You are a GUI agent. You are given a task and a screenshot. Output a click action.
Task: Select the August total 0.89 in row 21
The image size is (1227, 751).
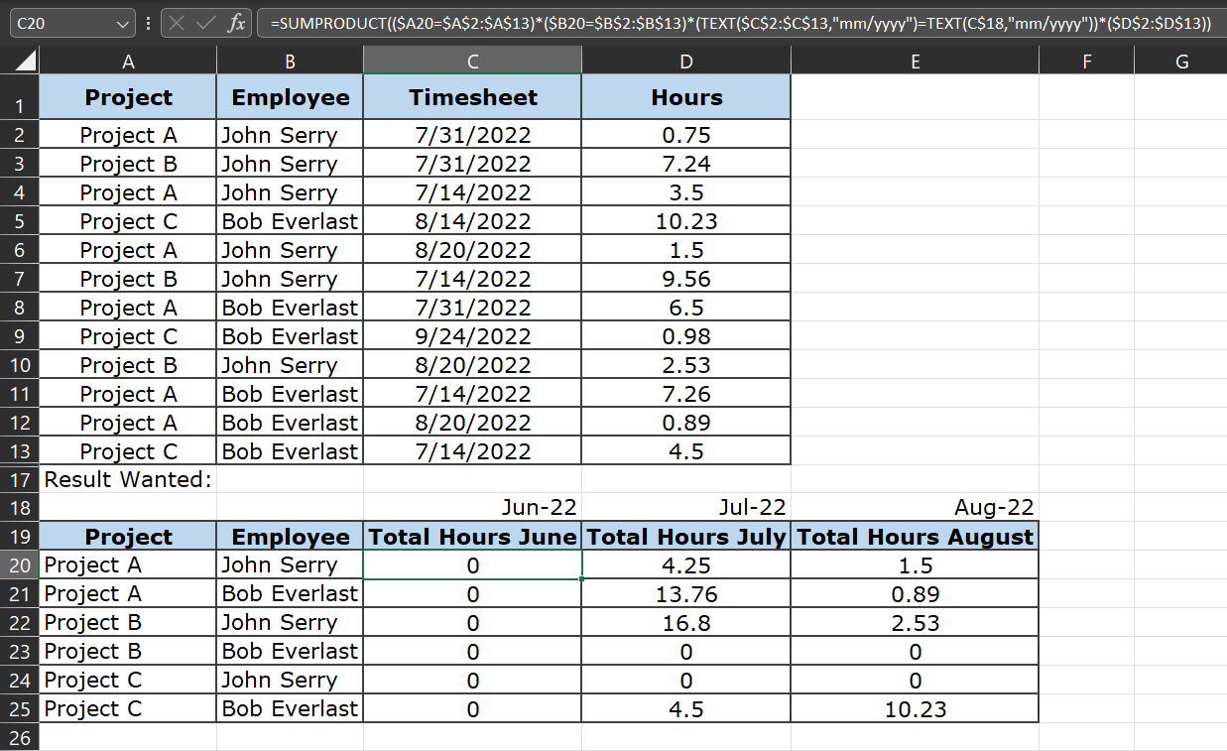915,593
